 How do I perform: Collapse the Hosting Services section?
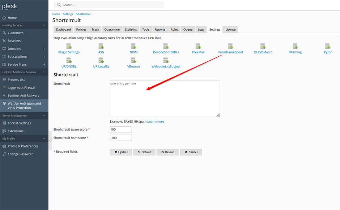(44, 25)
